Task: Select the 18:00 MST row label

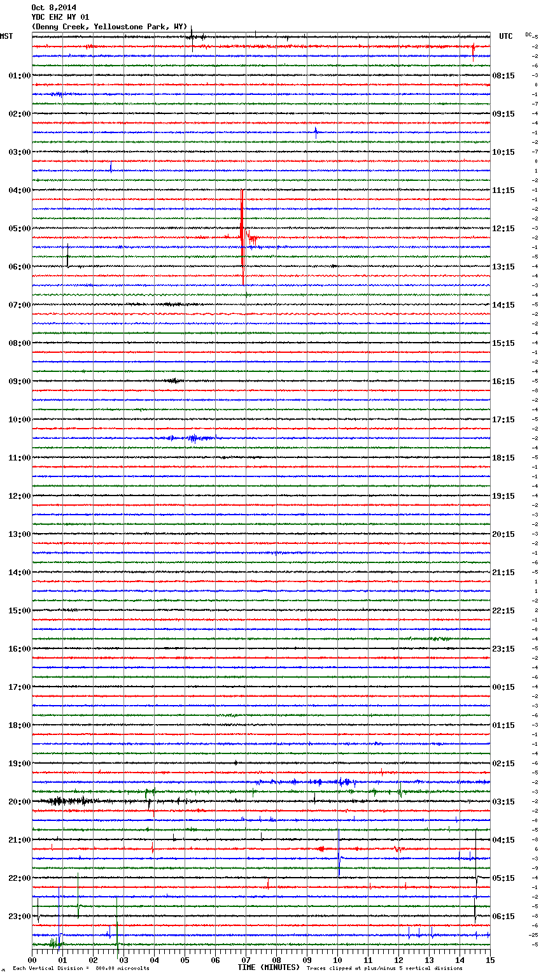Action: [20, 725]
